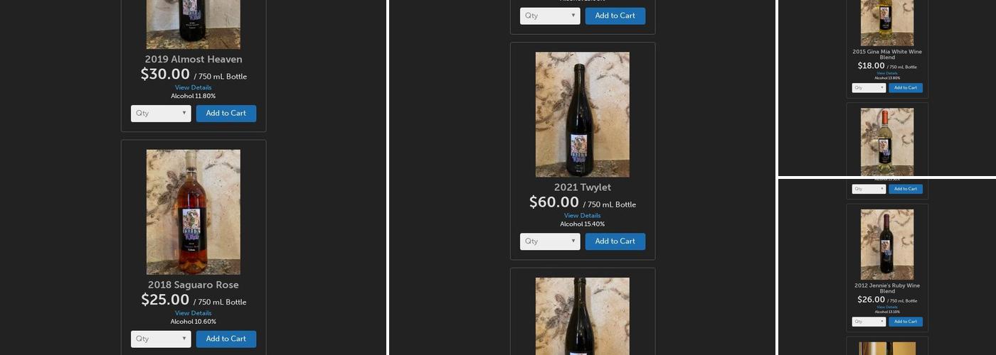Viewport: 996px width, 355px height.
Task: View details of 2012 Jennie's Ruby Blend
Action: pos(887,307)
